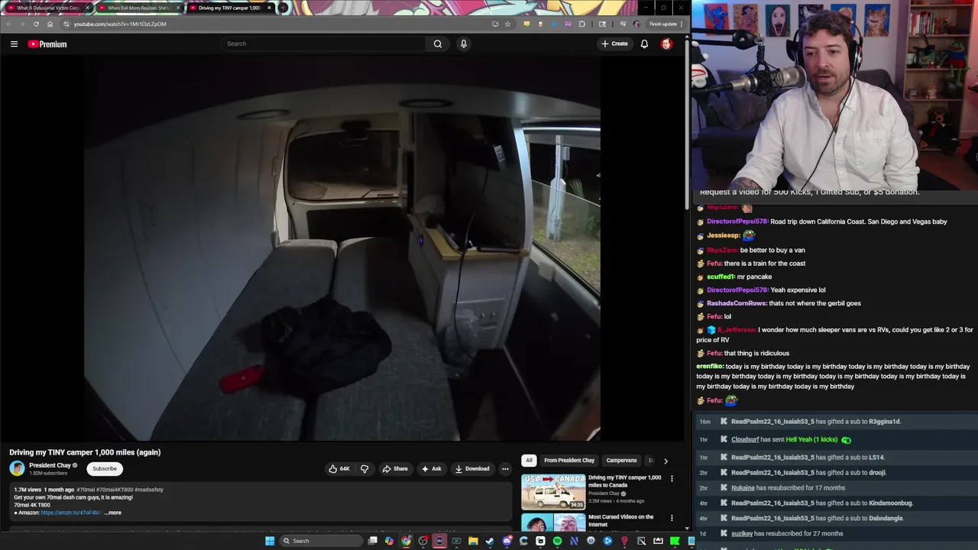Open Steam from the taskbar
The height and width of the screenshot is (550, 978).
(x=490, y=541)
